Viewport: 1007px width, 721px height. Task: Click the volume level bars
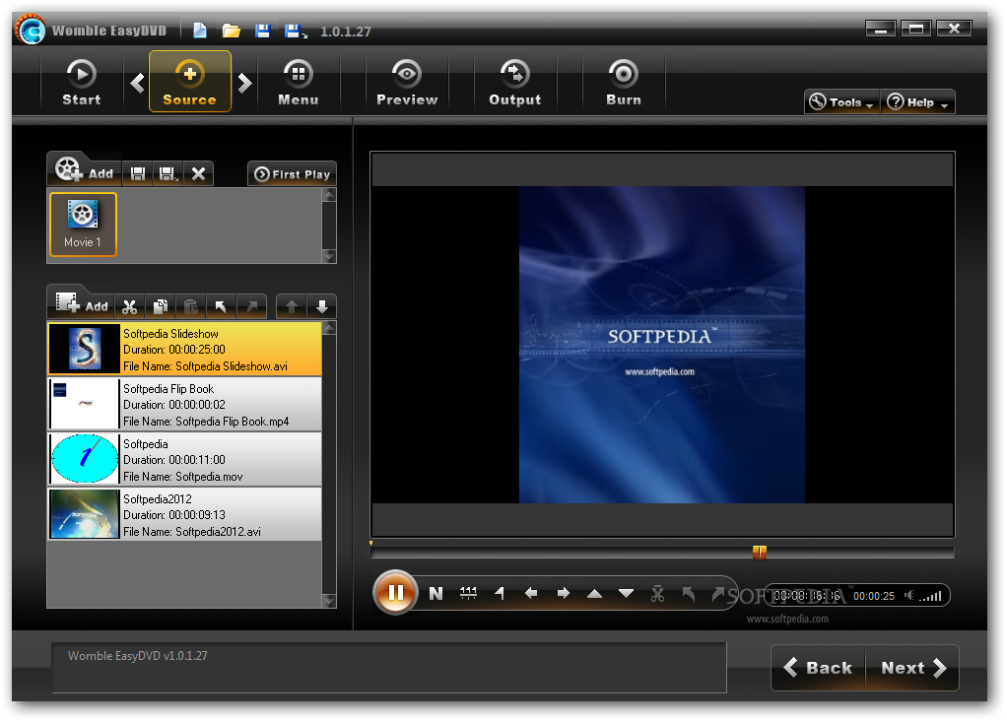pyautogui.click(x=930, y=596)
